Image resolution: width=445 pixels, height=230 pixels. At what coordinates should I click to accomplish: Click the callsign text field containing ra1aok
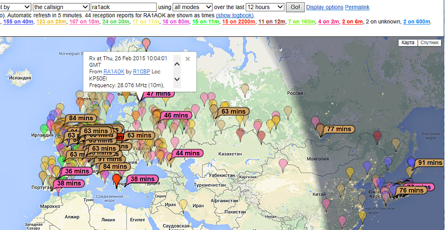point(123,7)
